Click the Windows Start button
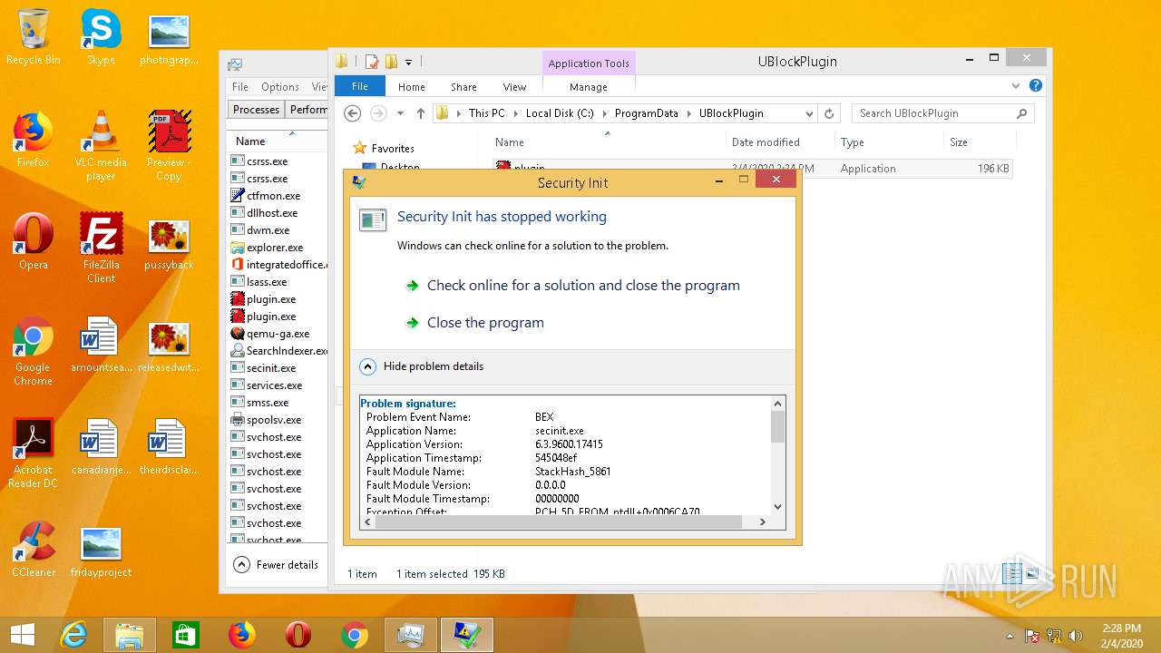Viewport: 1161px width, 653px height. tap(23, 635)
